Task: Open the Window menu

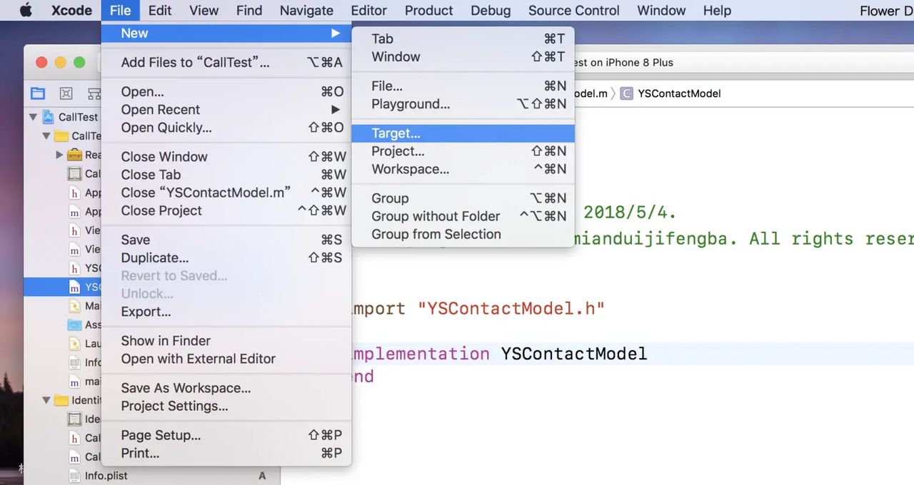Action: (661, 10)
